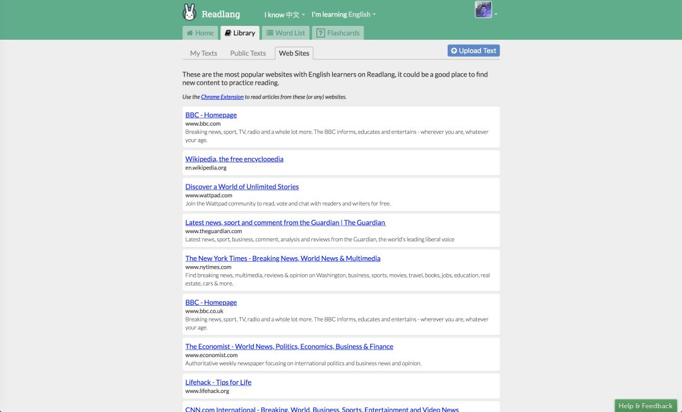Click the Guardian 'world's leading liberal voice' description
This screenshot has height=412, width=682.
[x=320, y=239]
